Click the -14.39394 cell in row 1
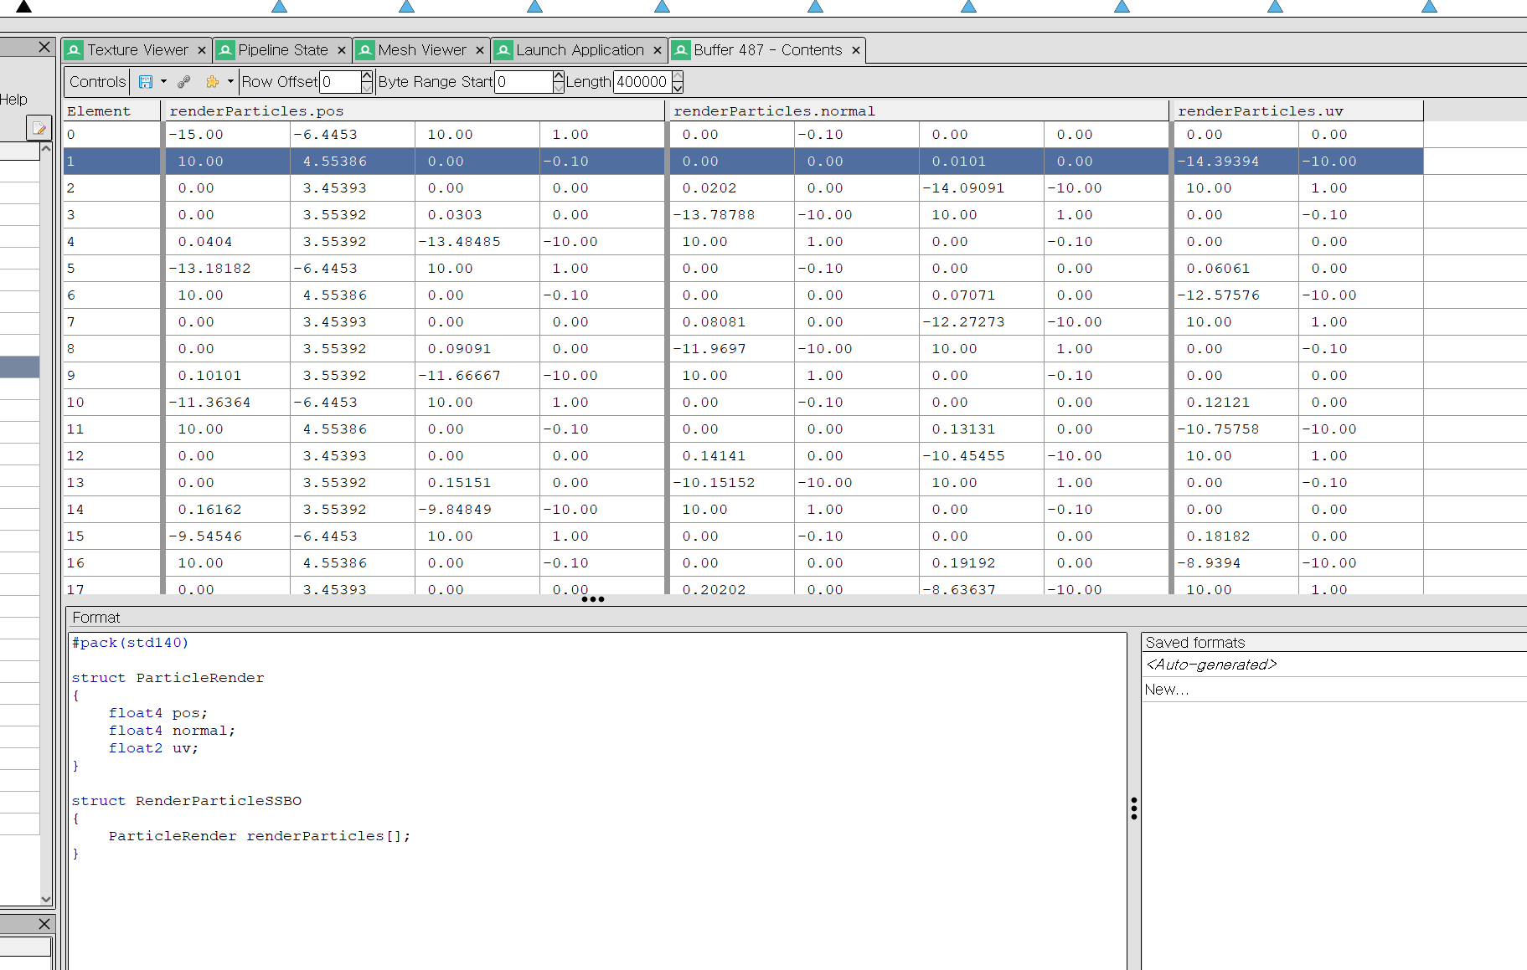 (x=1236, y=161)
